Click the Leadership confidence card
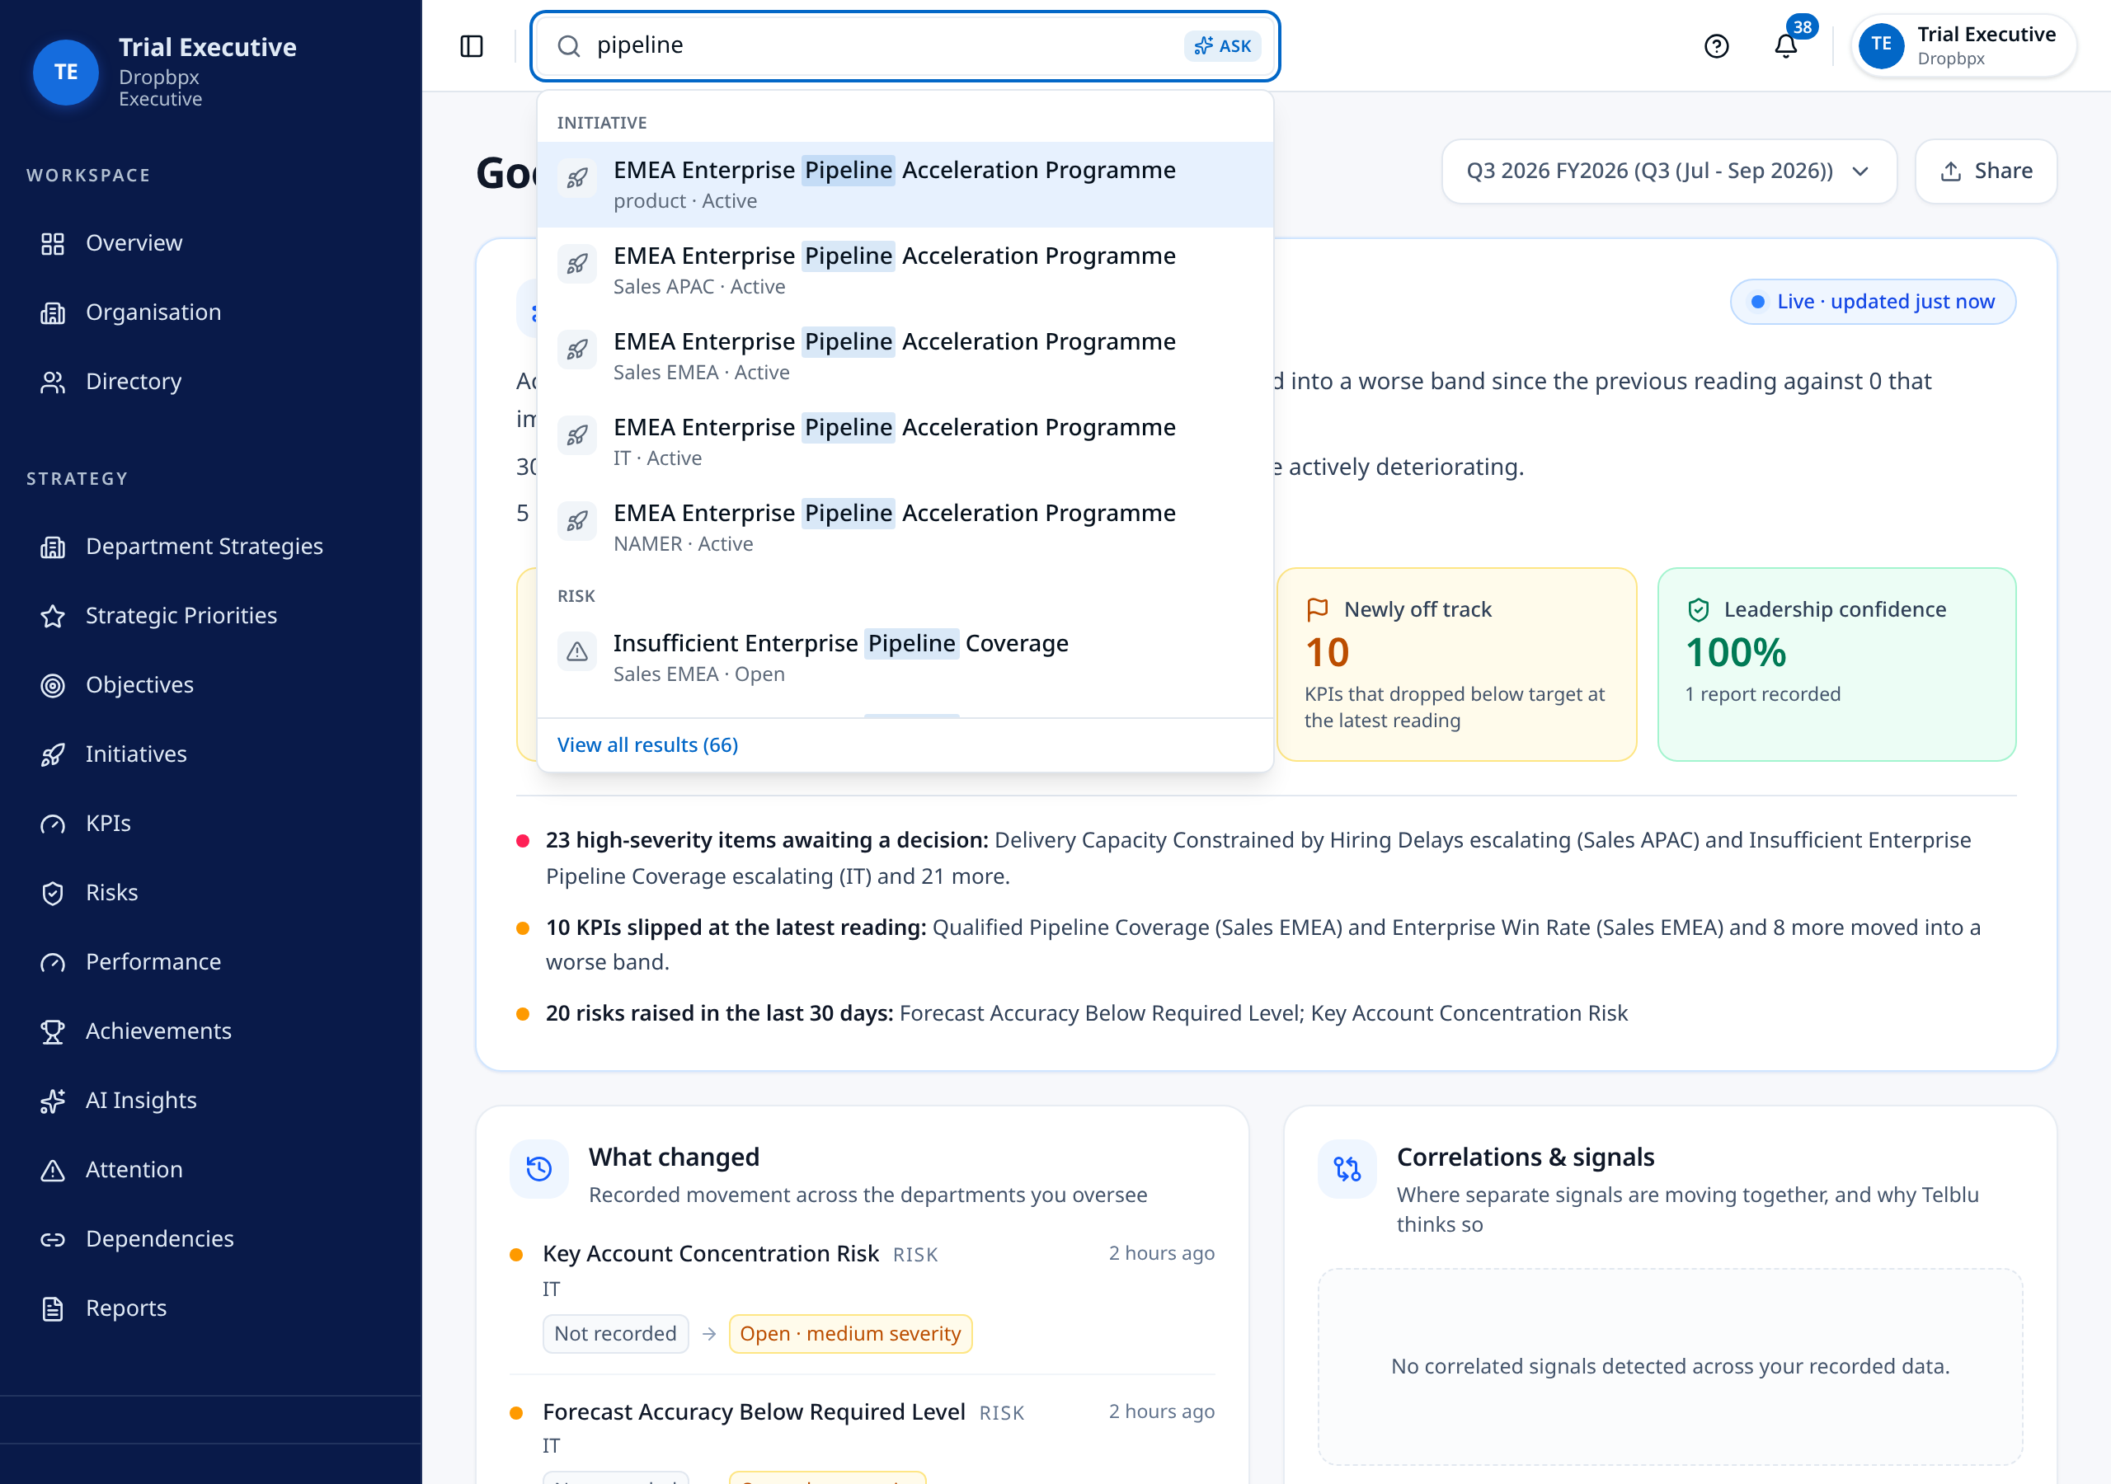This screenshot has height=1484, width=2111. [x=1836, y=664]
